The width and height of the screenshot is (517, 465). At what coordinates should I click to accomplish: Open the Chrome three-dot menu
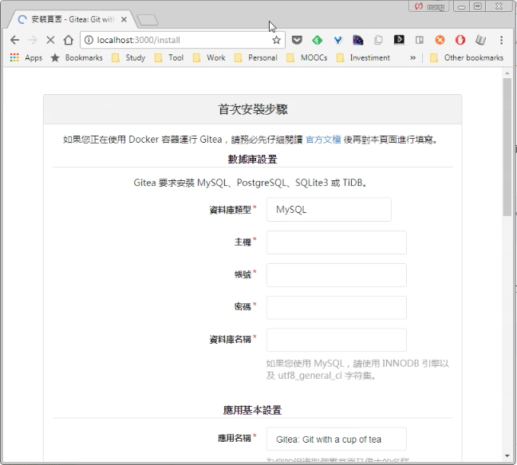pos(502,40)
